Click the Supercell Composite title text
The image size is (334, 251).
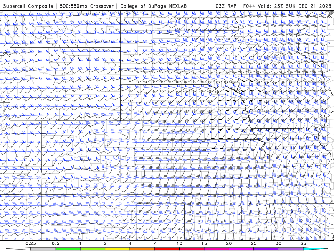[28, 6]
